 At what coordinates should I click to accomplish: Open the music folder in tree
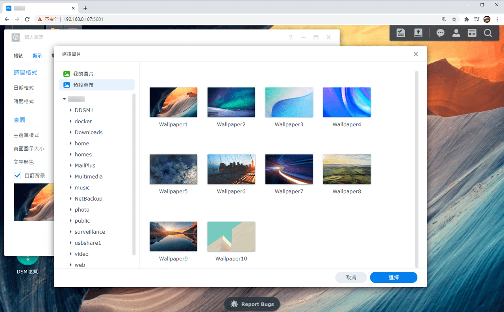(82, 188)
